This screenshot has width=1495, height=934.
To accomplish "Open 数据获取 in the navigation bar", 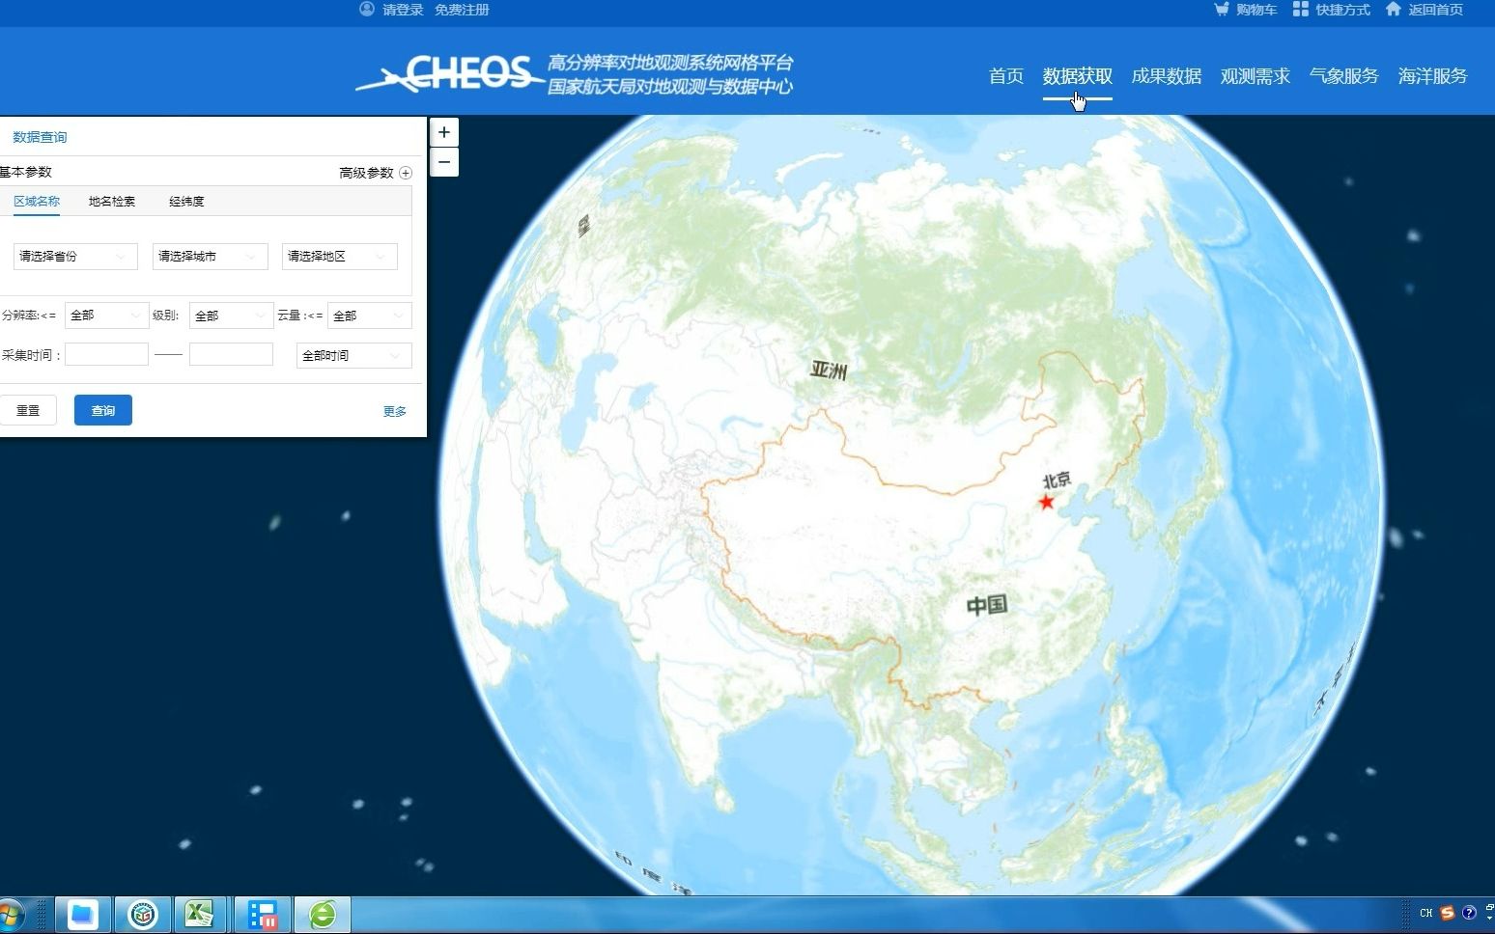I will click(x=1078, y=76).
